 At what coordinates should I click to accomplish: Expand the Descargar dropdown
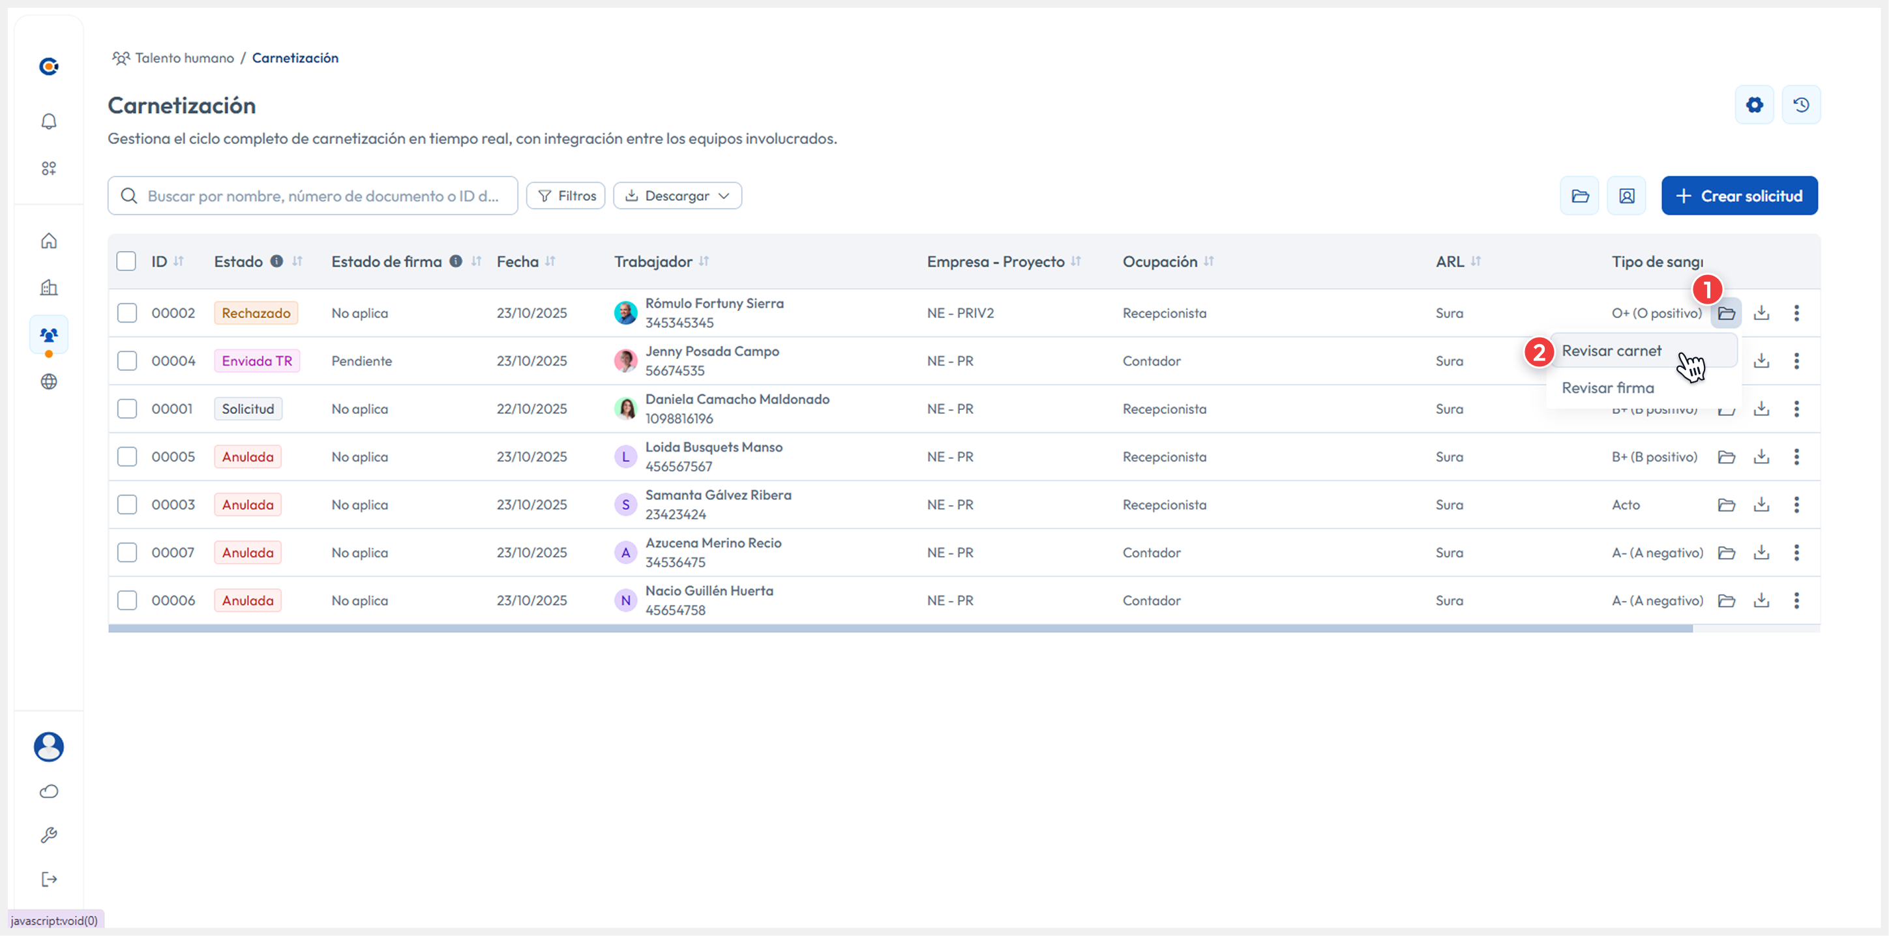pos(677,196)
